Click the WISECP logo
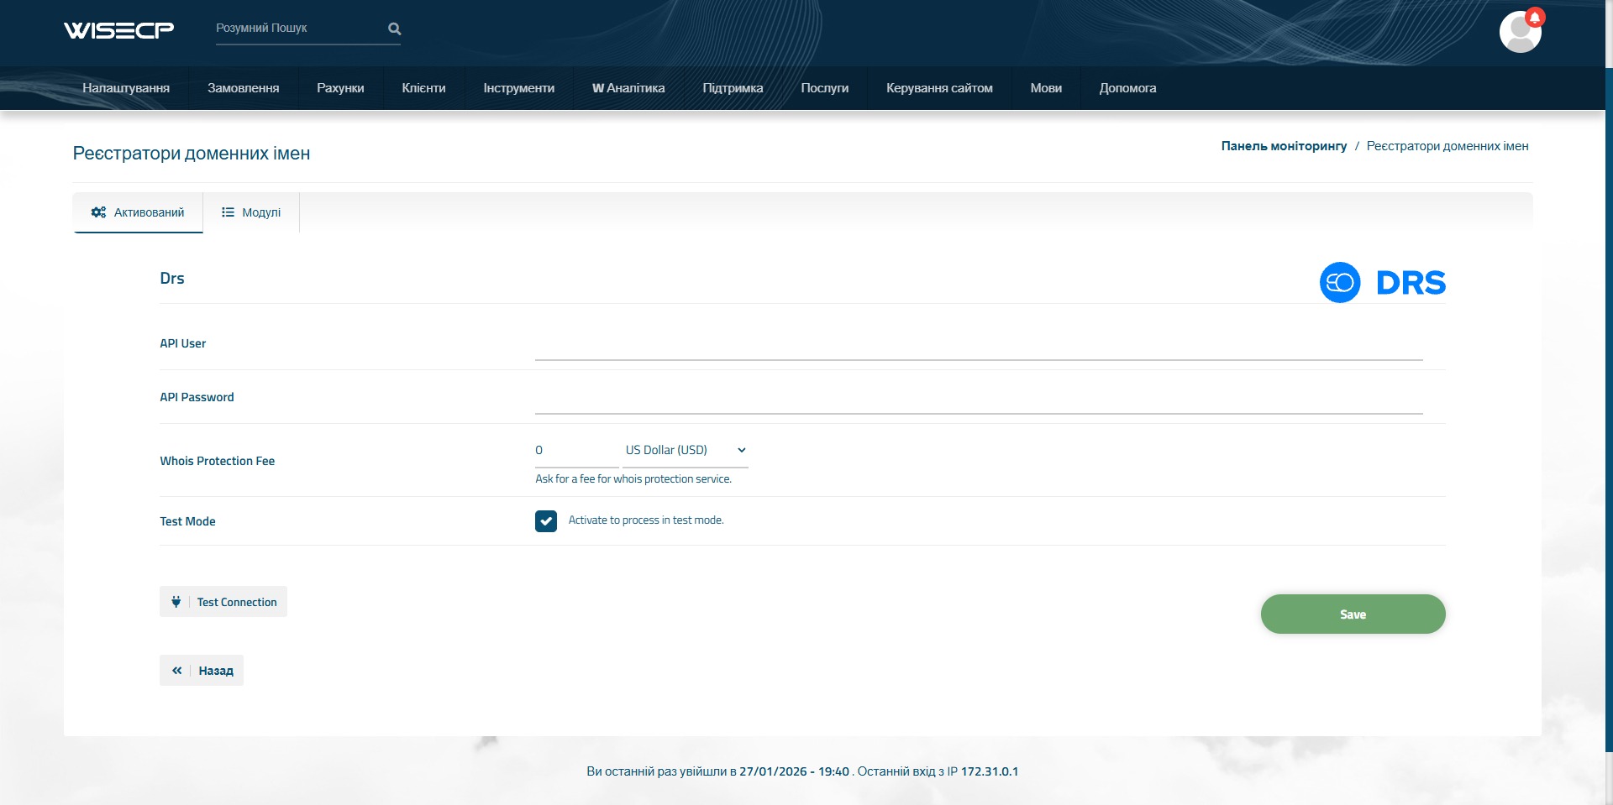Screen dimensions: 1613x805 pos(118,30)
